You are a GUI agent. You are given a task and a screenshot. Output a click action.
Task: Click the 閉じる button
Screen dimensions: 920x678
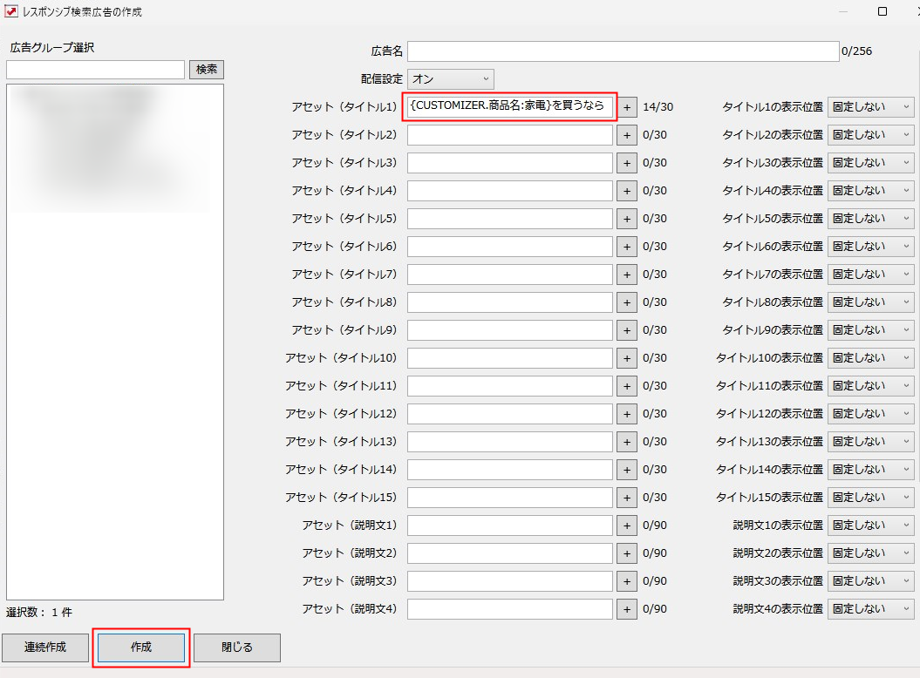coord(237,647)
